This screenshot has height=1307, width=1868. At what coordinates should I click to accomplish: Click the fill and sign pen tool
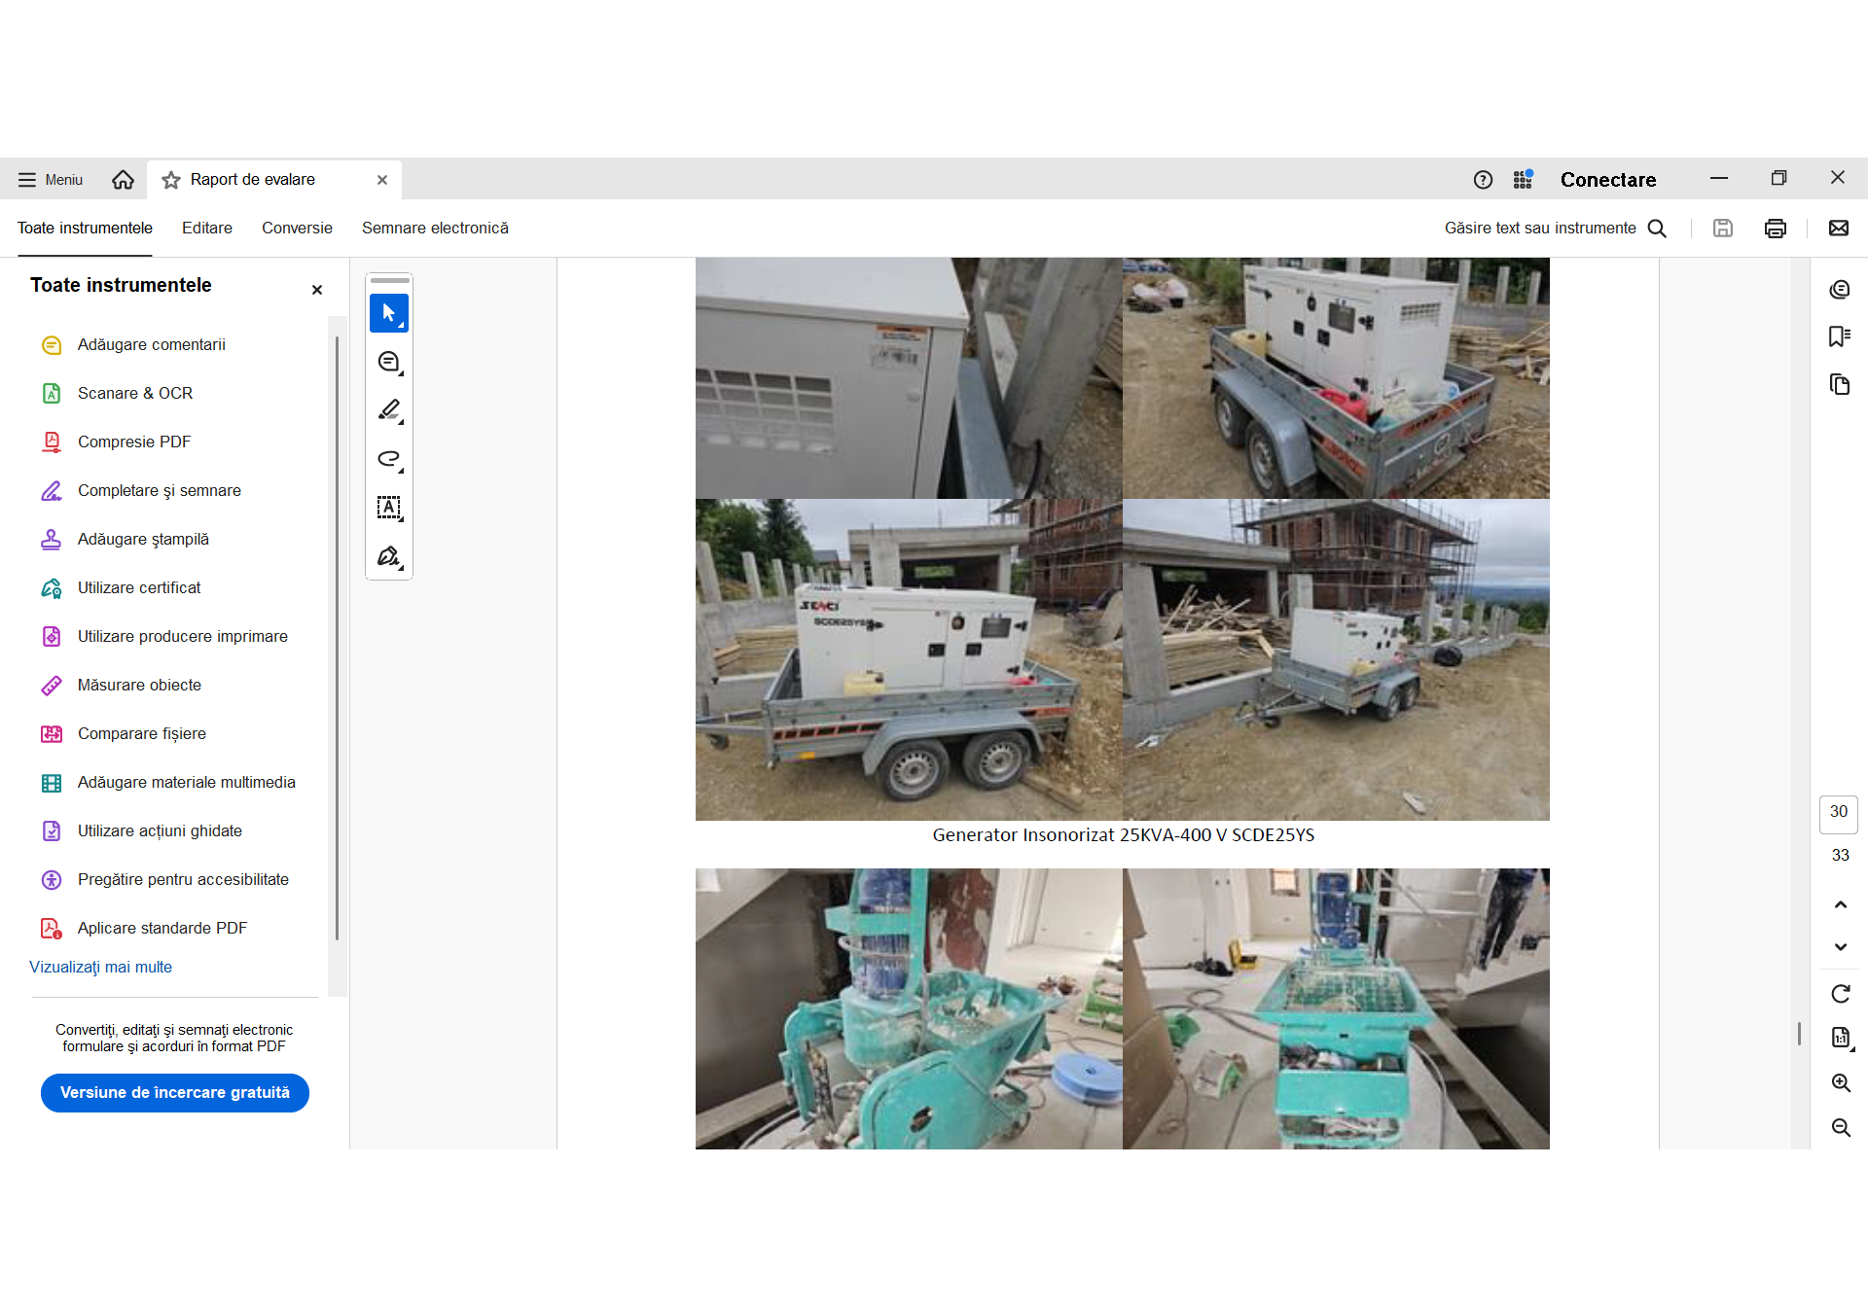tap(388, 556)
